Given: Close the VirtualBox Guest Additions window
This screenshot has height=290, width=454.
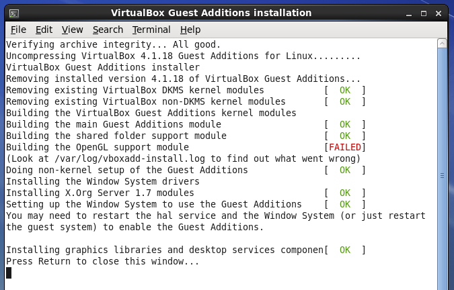Looking at the screenshot, I should [x=439, y=13].
